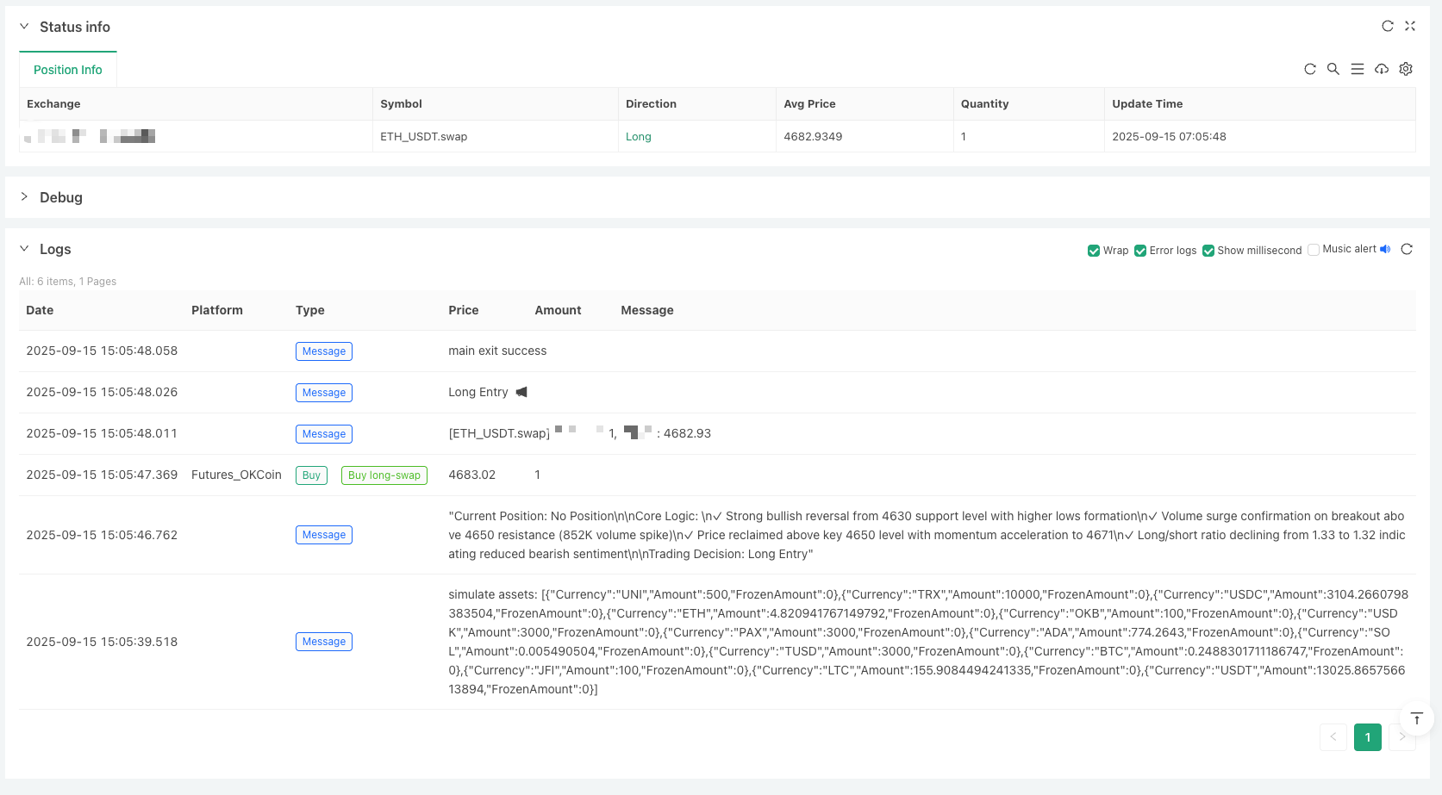Open search in the Position Info panel
The height and width of the screenshot is (795, 1442).
pyautogui.click(x=1333, y=69)
